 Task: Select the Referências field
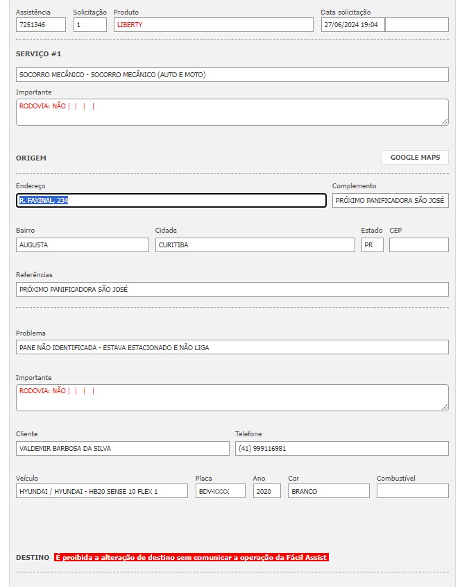232,290
